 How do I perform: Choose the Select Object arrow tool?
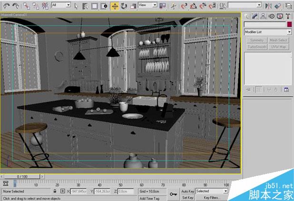coord(76,6)
